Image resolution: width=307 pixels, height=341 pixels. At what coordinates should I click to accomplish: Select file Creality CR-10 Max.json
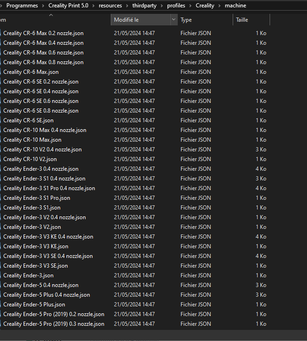pyautogui.click(x=32, y=140)
